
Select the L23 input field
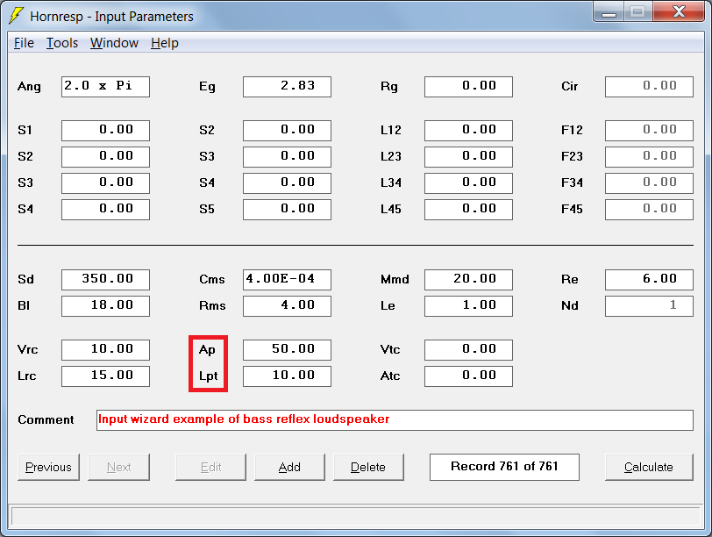tap(468, 157)
